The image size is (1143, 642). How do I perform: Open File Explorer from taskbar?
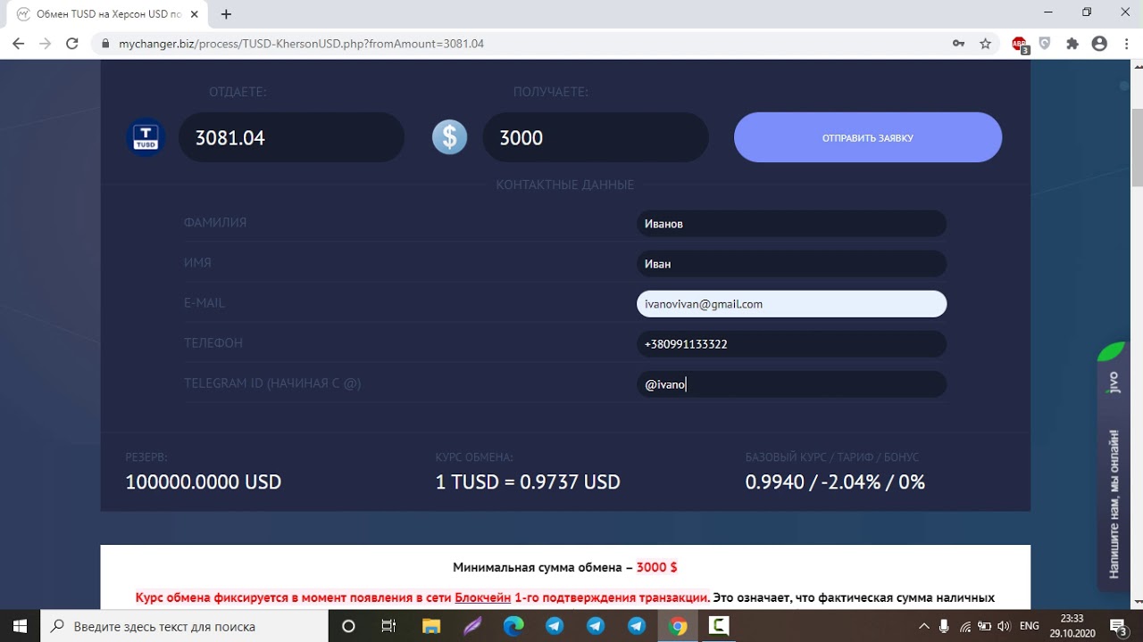click(x=430, y=626)
